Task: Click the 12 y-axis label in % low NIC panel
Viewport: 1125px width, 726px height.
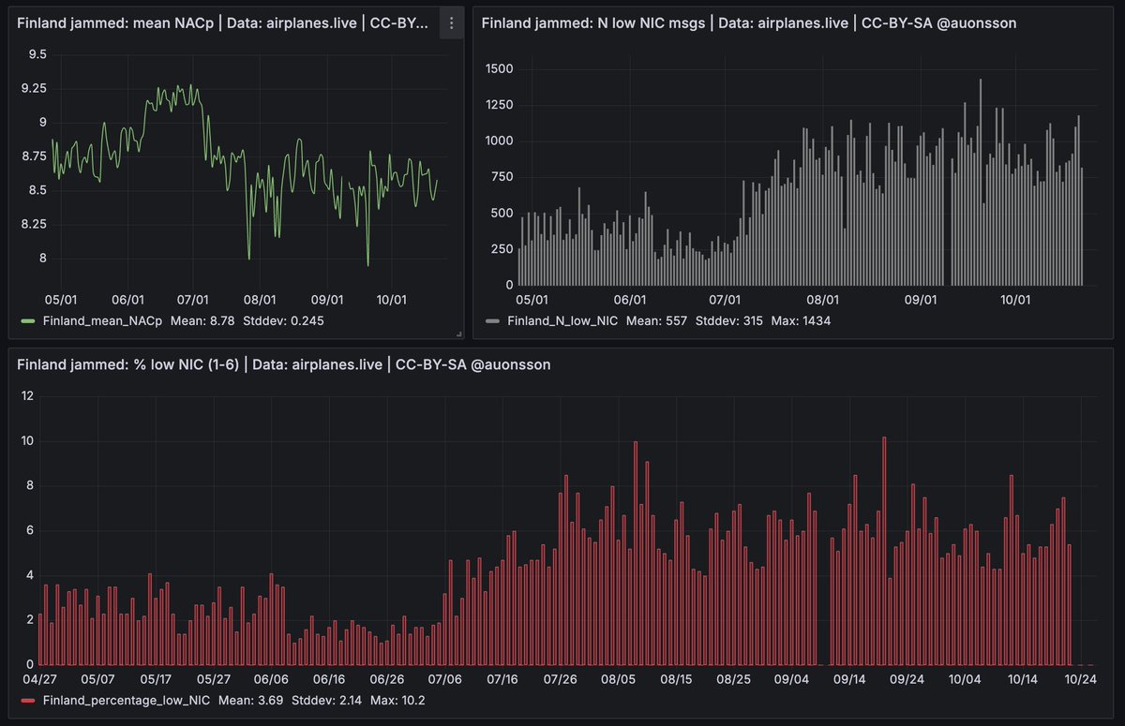Action: [x=27, y=395]
